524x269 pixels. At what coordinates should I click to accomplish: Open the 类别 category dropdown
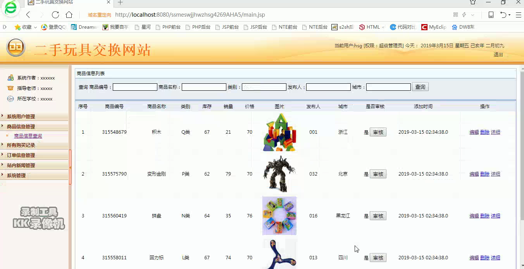[264, 87]
